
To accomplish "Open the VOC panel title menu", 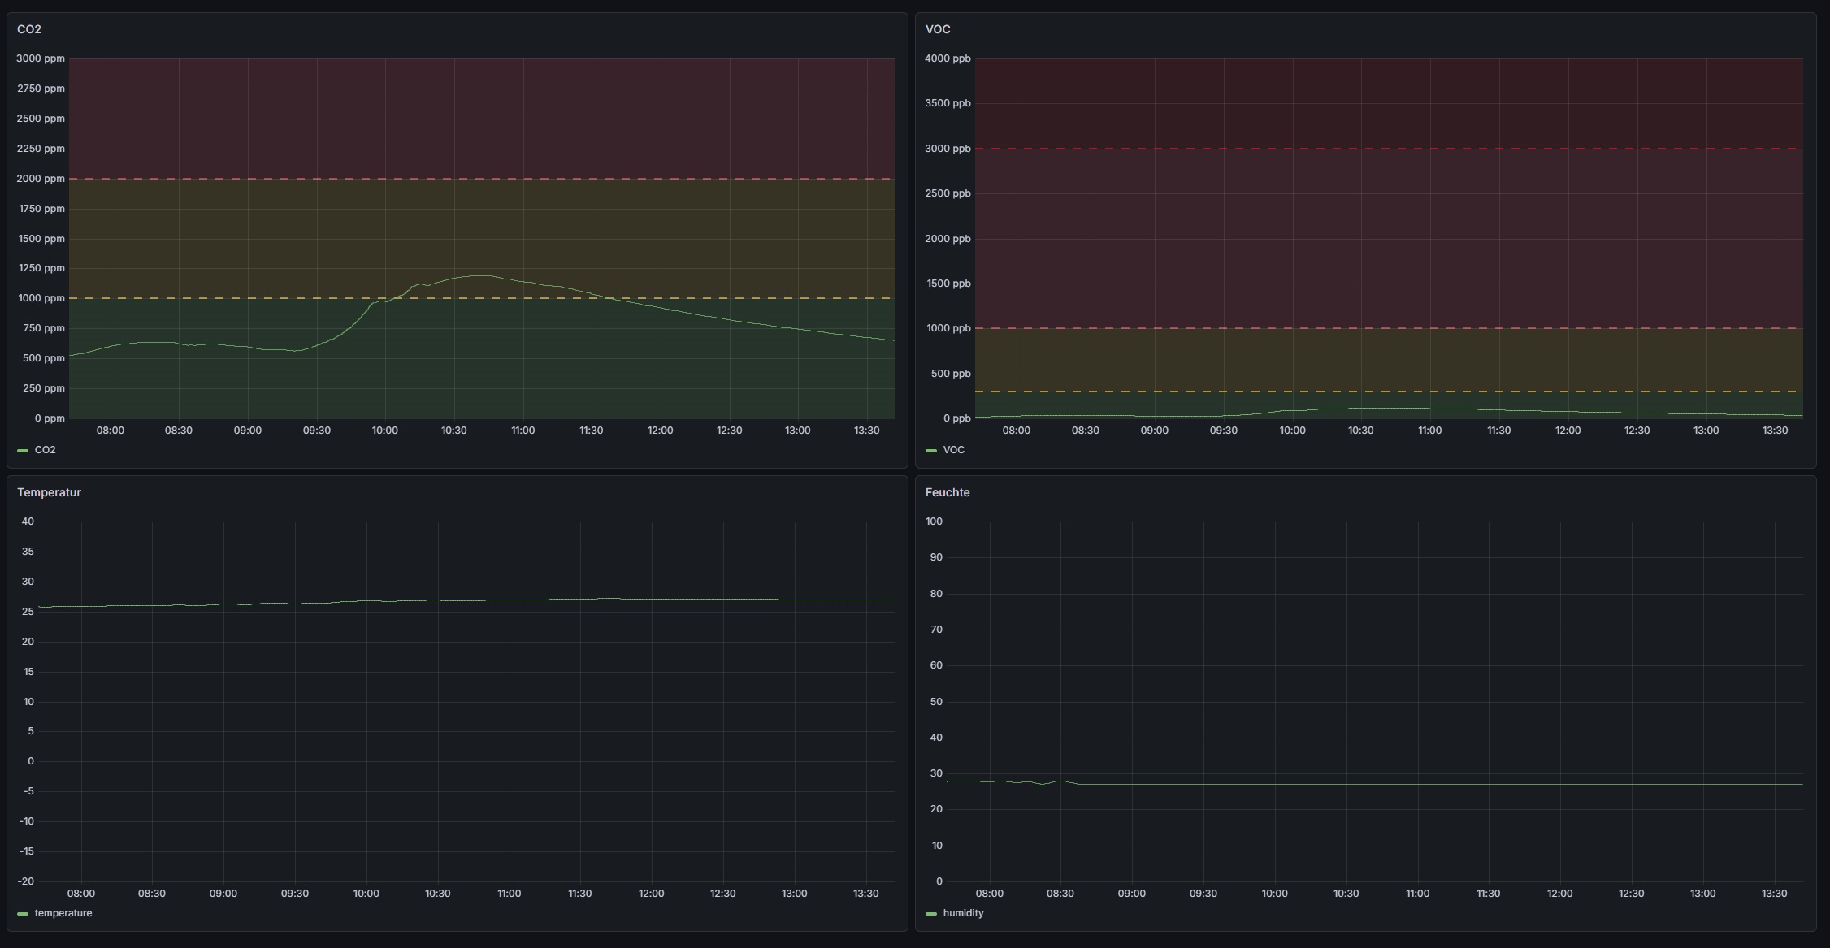I will pos(938,29).
